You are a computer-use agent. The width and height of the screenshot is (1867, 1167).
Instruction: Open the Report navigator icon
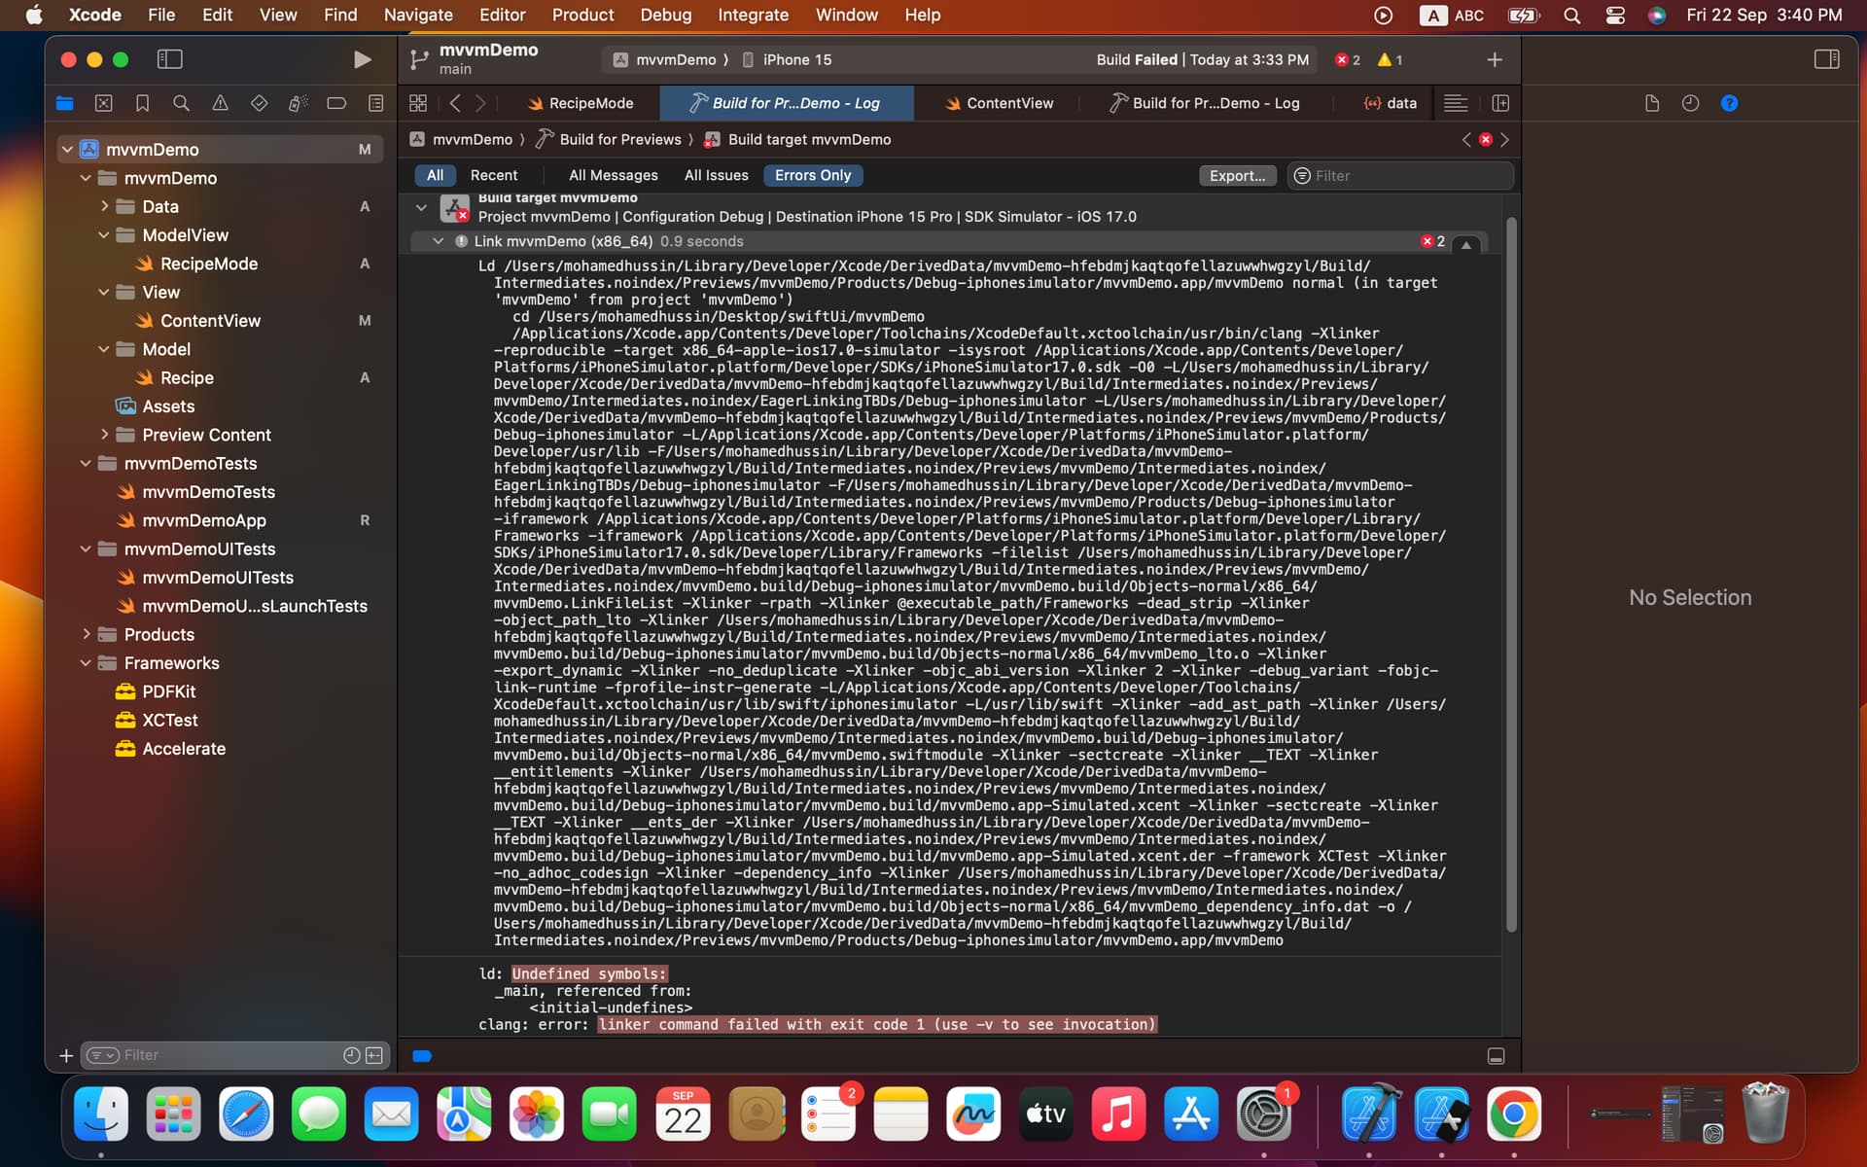click(375, 103)
